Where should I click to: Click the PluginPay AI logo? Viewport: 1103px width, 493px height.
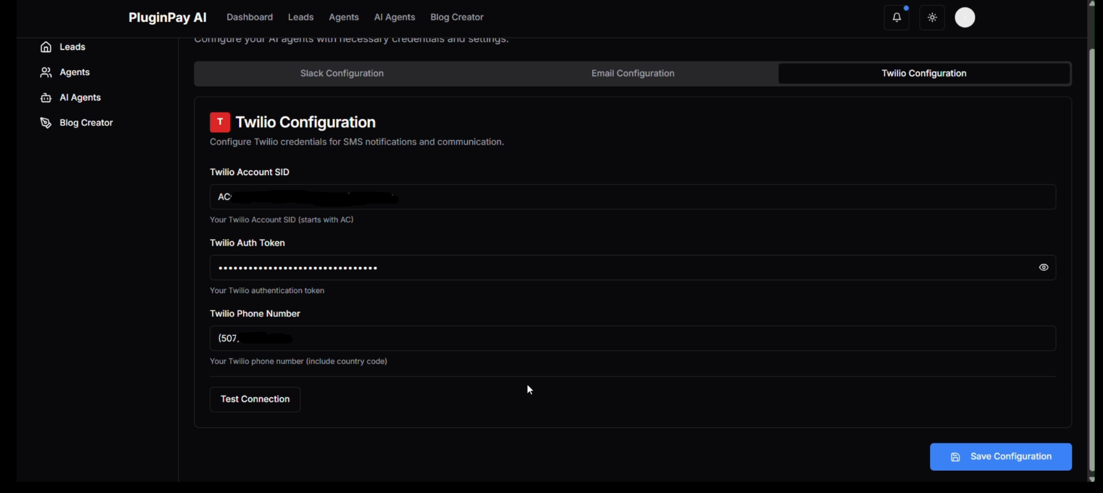click(x=167, y=17)
